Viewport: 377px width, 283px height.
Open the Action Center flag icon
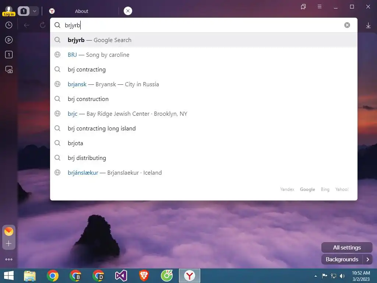click(x=325, y=276)
